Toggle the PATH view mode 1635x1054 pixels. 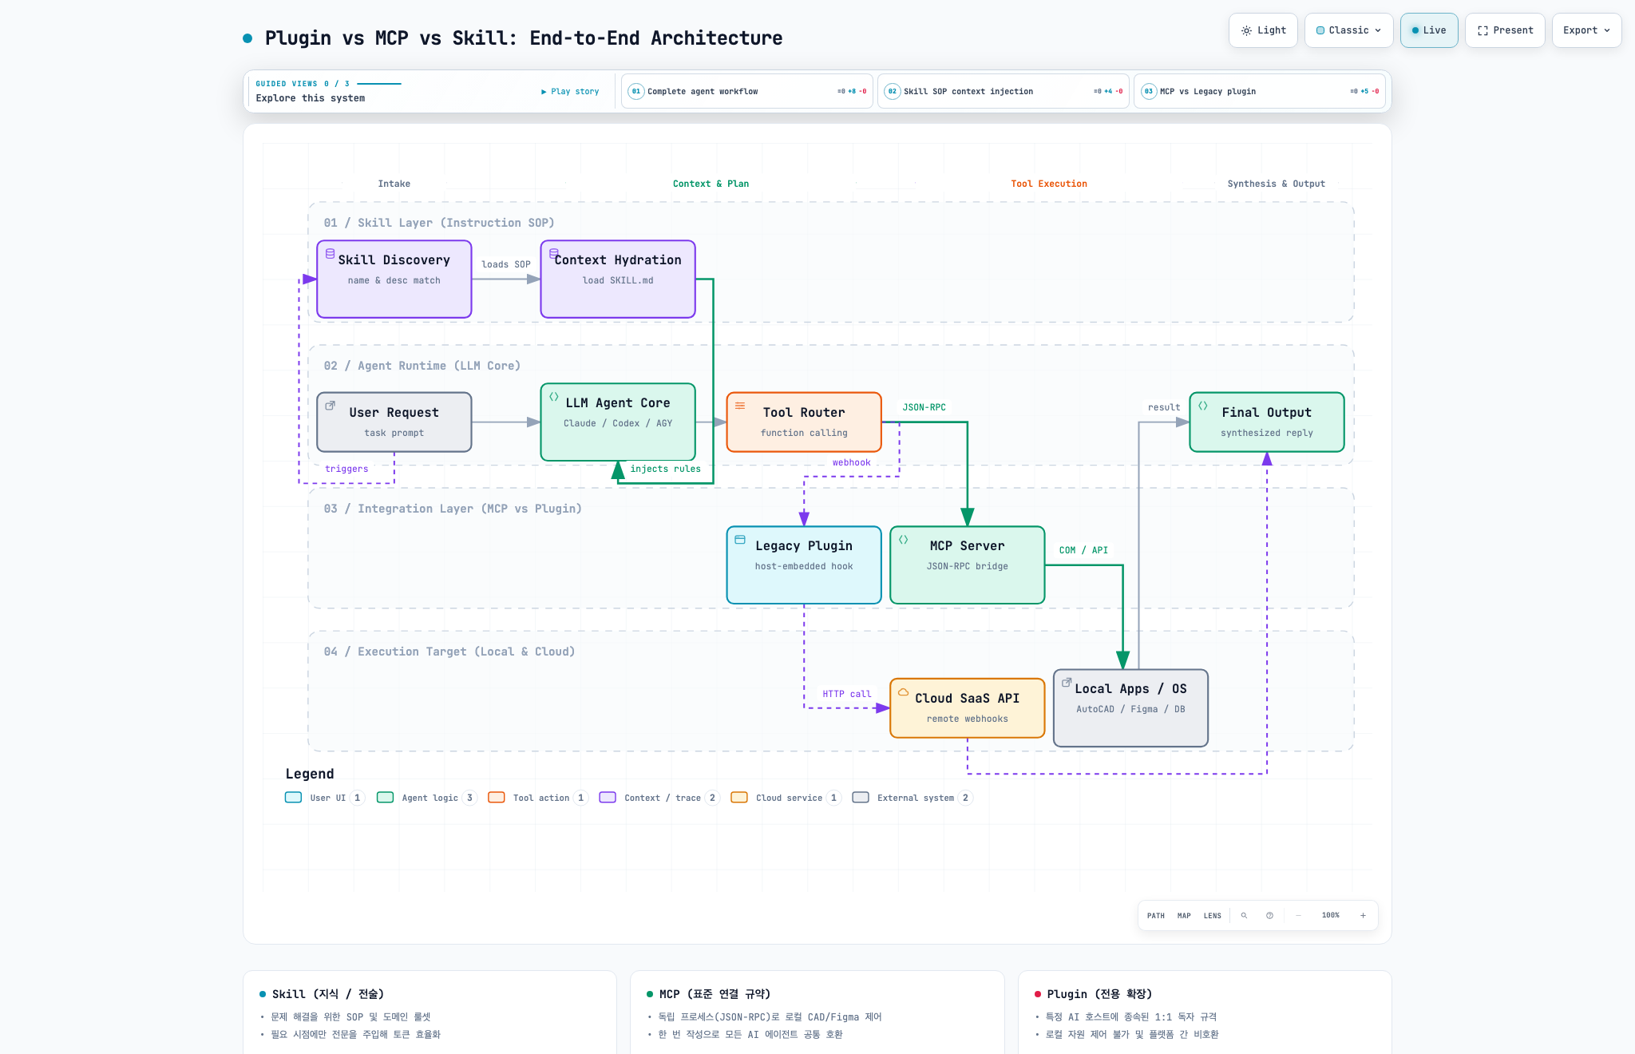coord(1156,916)
